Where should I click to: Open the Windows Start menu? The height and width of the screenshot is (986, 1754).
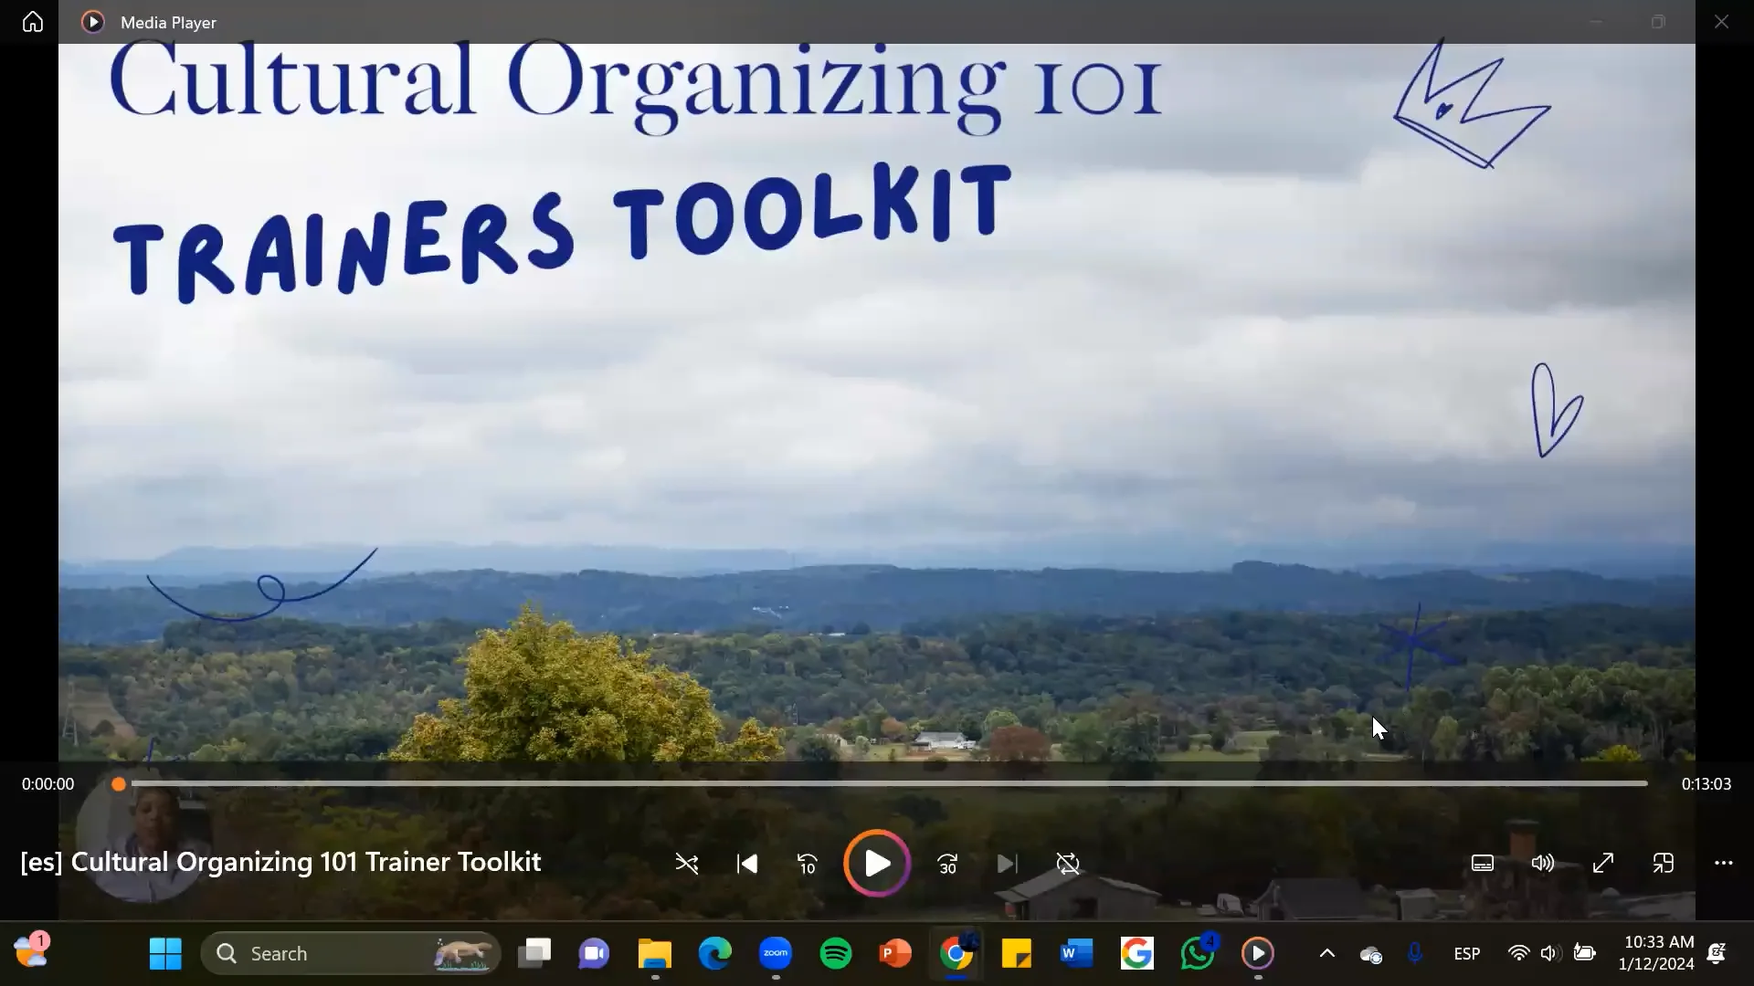point(164,953)
